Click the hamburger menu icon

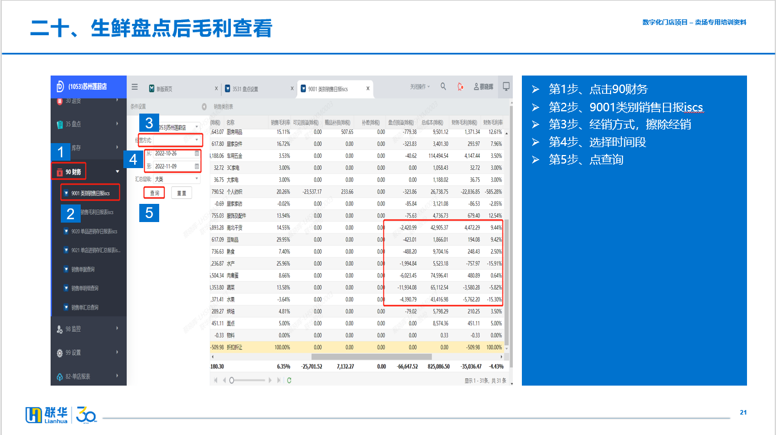pyautogui.click(x=135, y=87)
